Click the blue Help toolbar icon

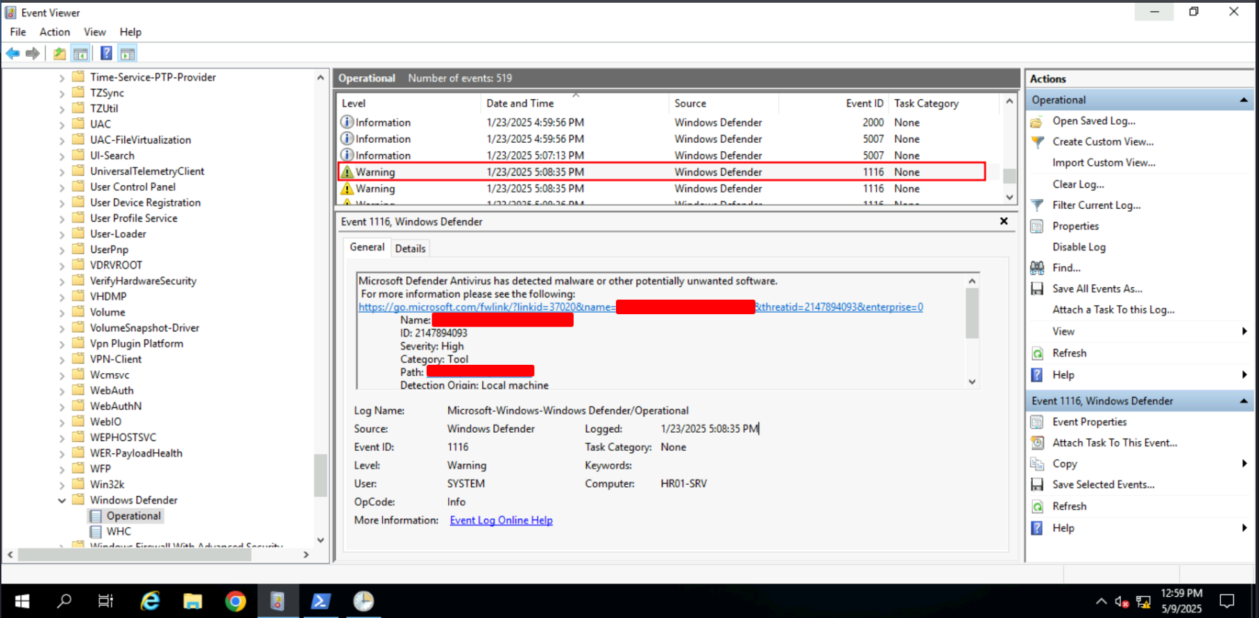106,53
